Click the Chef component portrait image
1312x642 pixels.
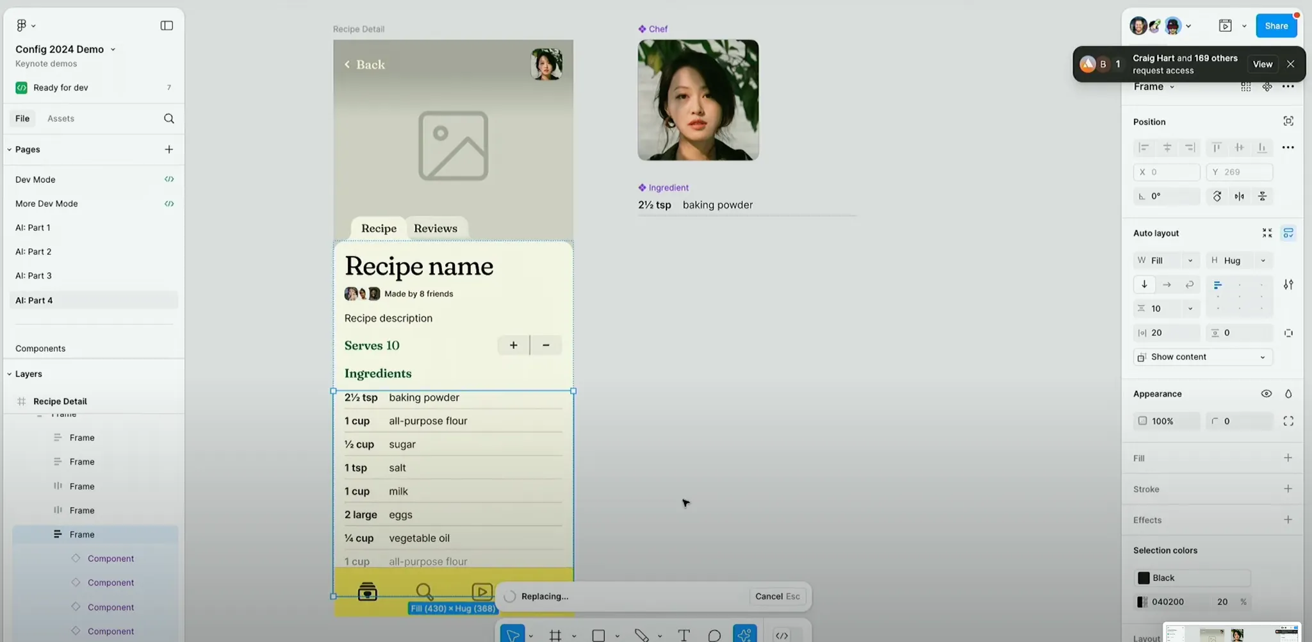pos(698,100)
